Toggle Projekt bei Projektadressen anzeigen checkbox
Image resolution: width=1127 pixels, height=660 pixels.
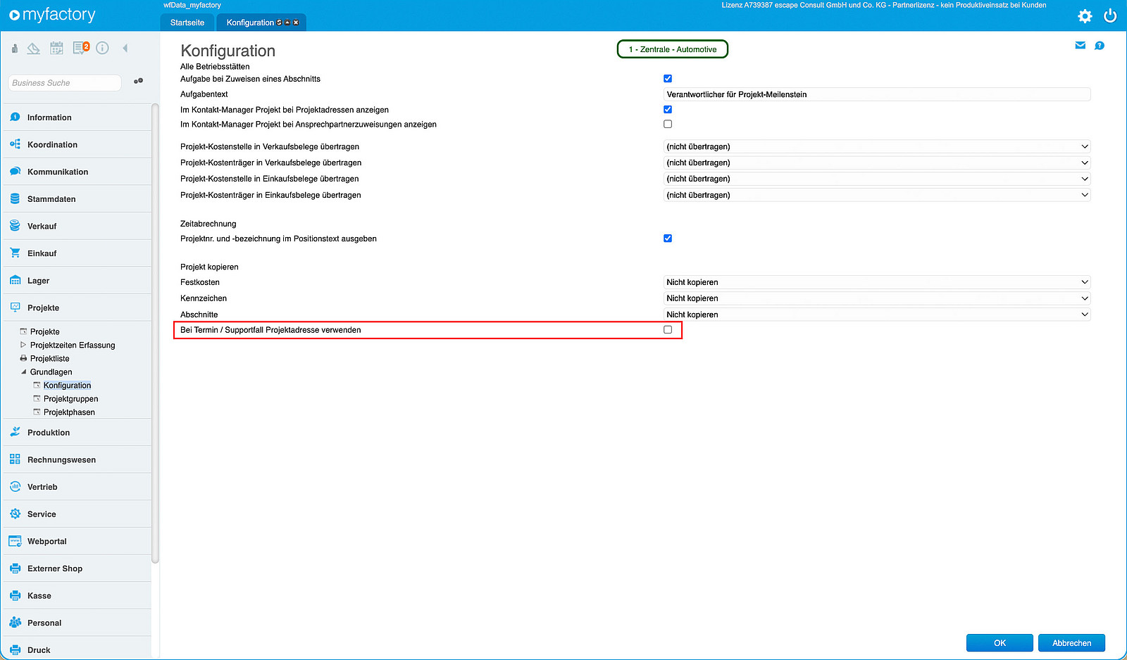[668, 110]
